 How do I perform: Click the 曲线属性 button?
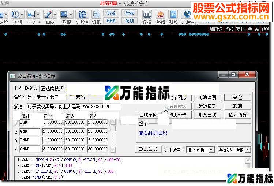148,115
